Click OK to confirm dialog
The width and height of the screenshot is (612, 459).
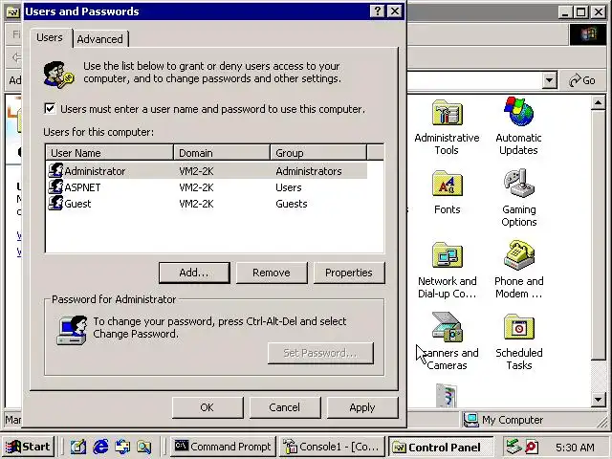click(208, 407)
